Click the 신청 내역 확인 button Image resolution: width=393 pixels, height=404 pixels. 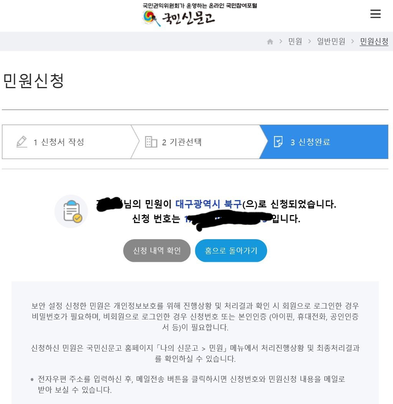point(157,250)
